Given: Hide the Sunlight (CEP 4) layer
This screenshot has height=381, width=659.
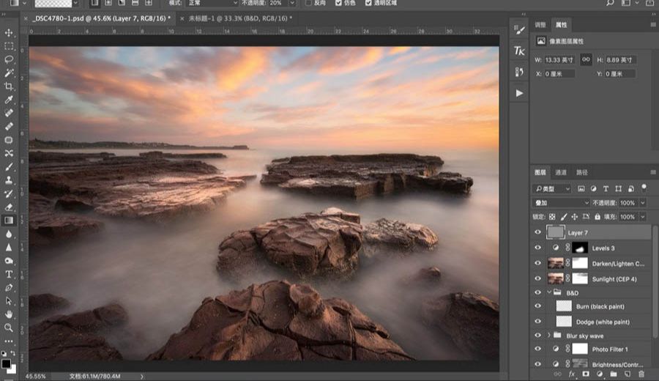Looking at the screenshot, I should 538,278.
